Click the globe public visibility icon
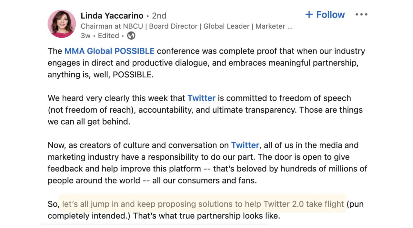The height and width of the screenshot is (228, 413). coord(131,36)
